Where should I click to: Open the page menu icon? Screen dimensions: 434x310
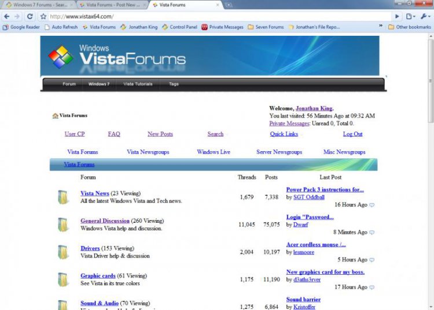point(410,17)
